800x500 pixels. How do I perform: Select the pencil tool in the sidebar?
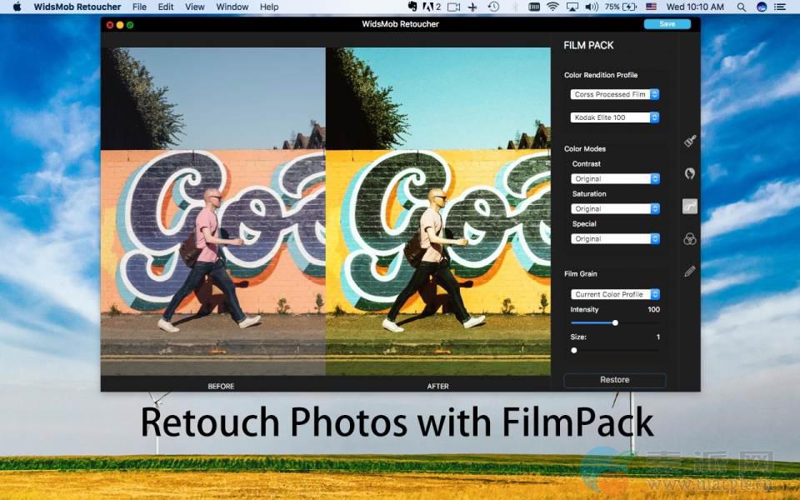690,272
